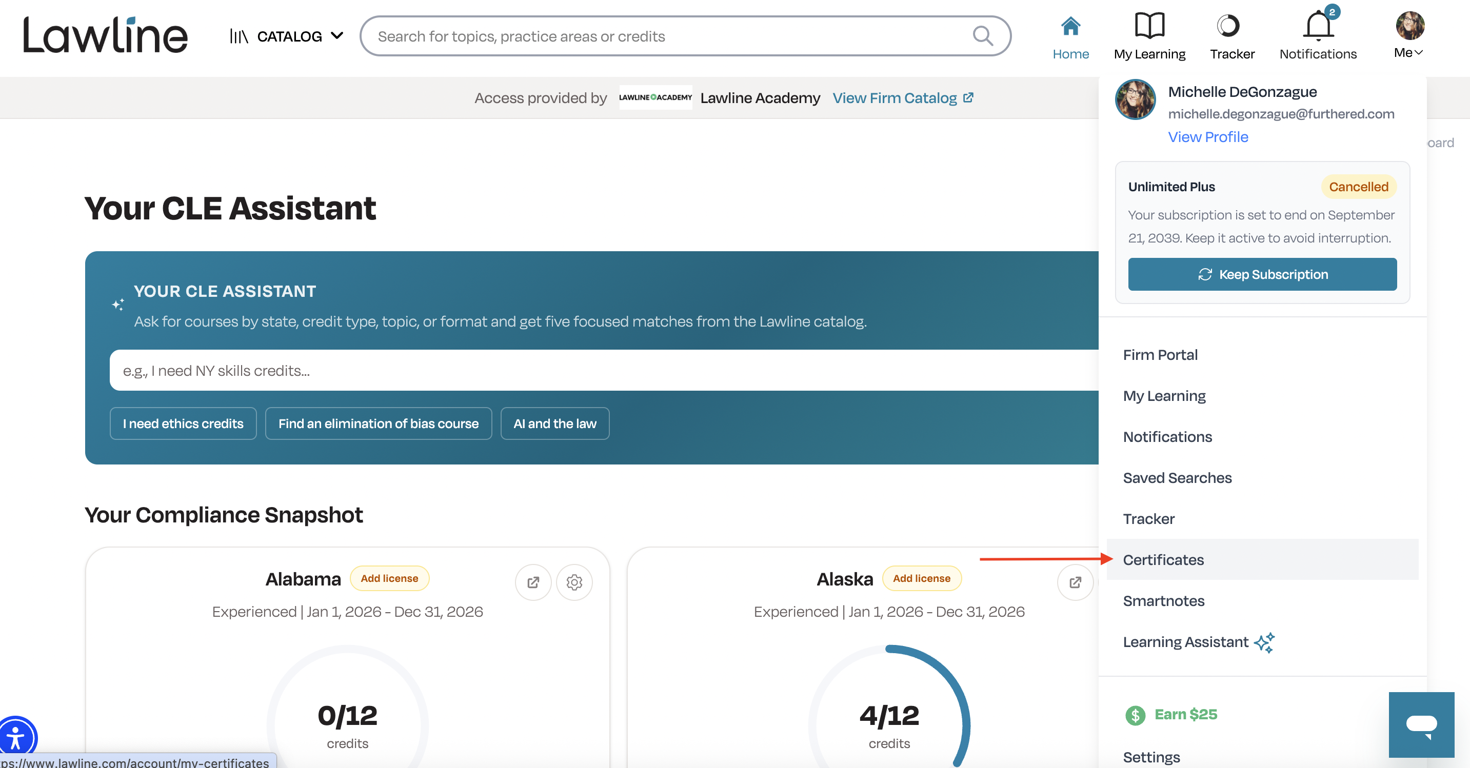Screen dimensions: 1470x768
Task: Click Keep Subscription button
Action: click(1262, 274)
